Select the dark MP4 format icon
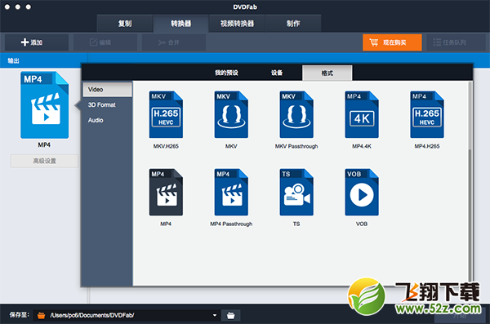The width and height of the screenshot is (490, 324). (x=166, y=192)
